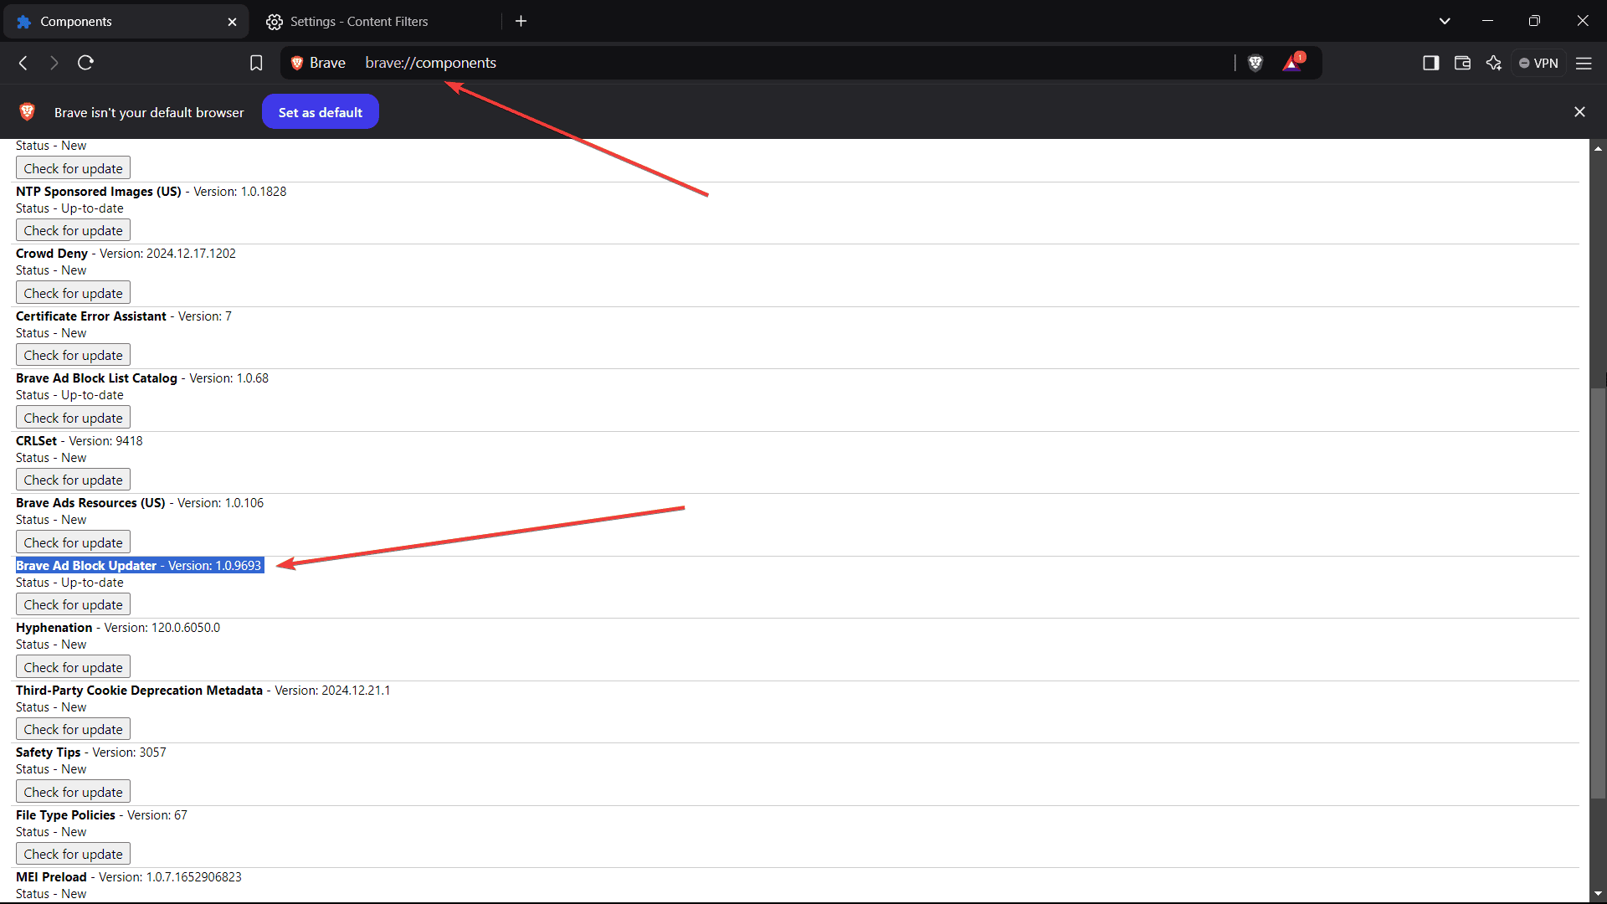This screenshot has width=1607, height=904.
Task: Open the Brave Wallet
Action: point(1462,63)
